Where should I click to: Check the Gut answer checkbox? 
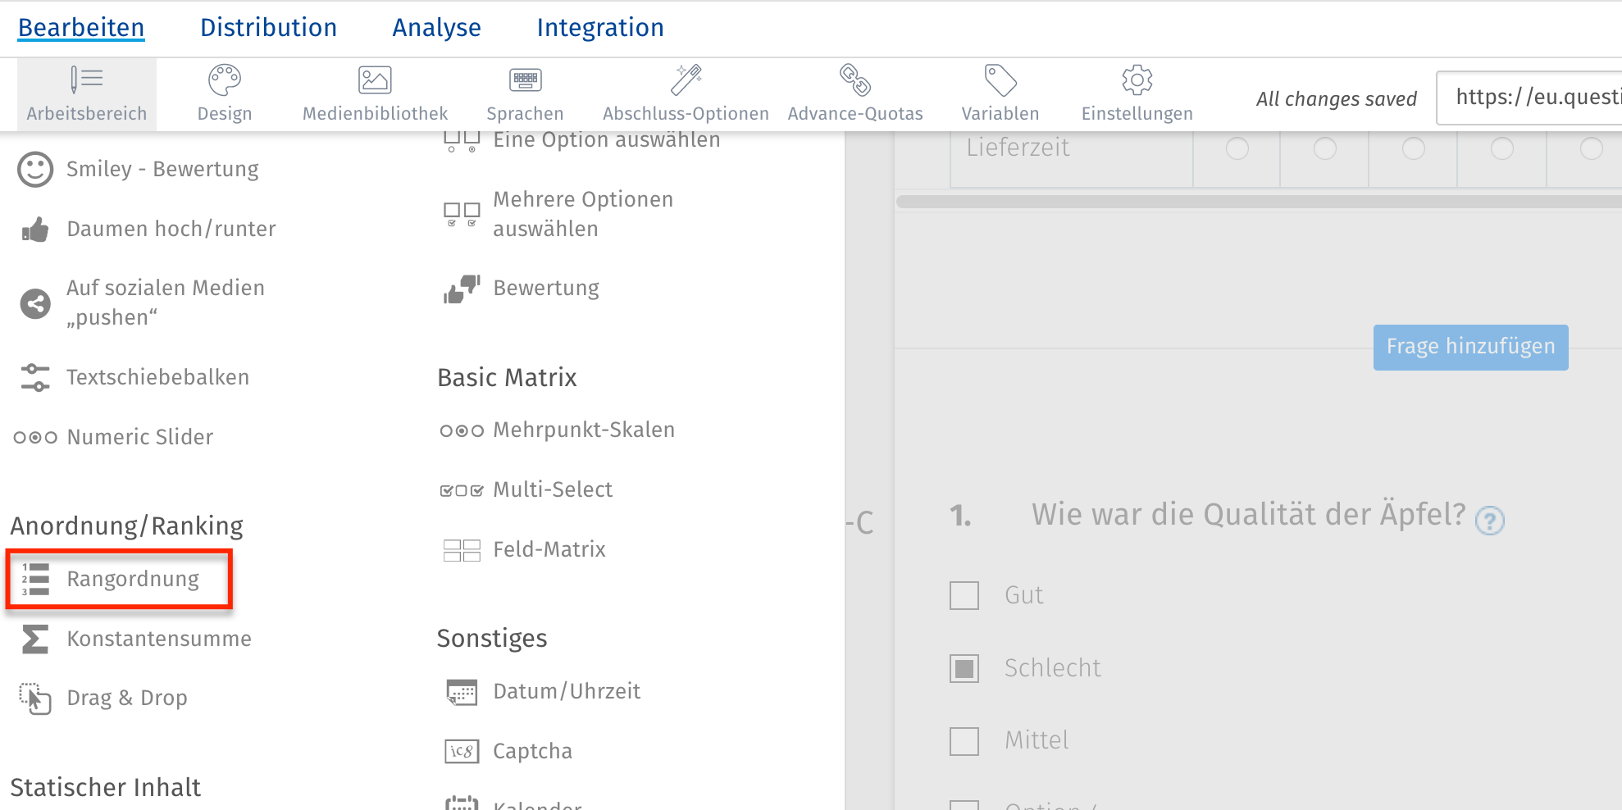[964, 595]
